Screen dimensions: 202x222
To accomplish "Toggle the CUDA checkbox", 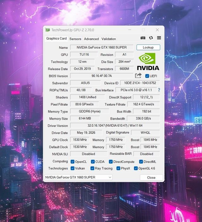I will pos(93,162).
